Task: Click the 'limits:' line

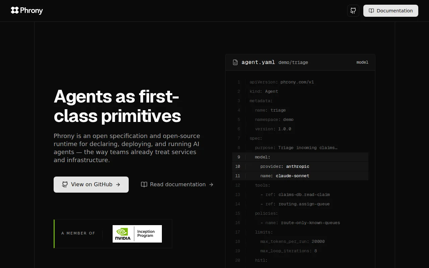Action: point(300,232)
